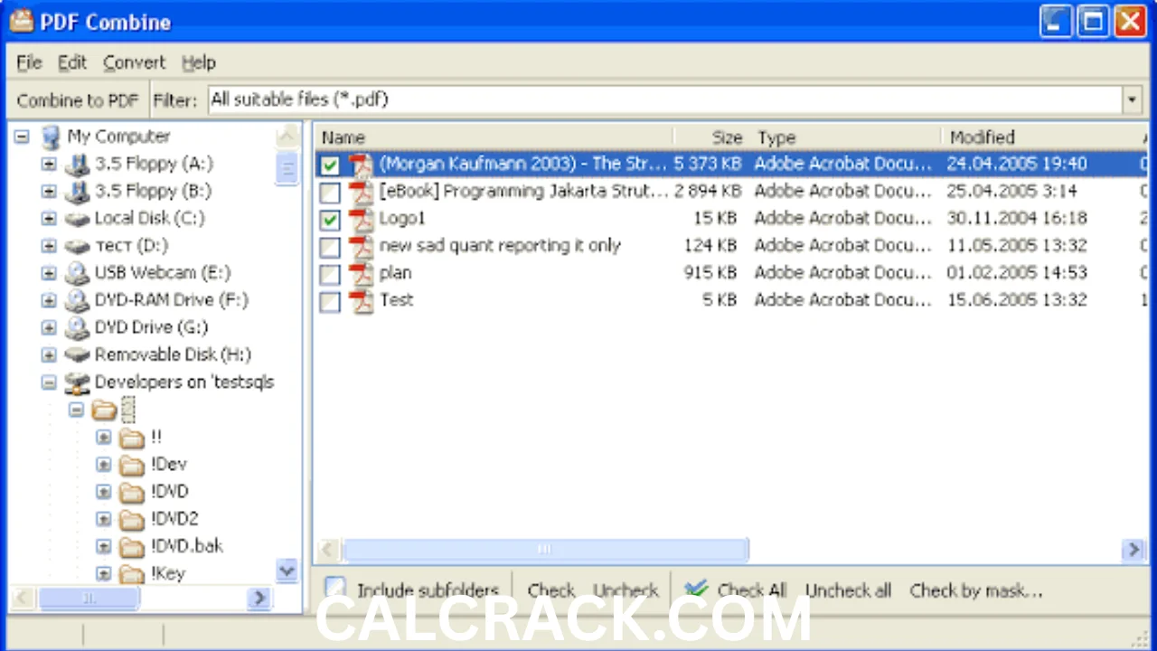Click the 3.5 Floppy (A:) drive icon
The width and height of the screenshot is (1157, 651).
(x=78, y=165)
